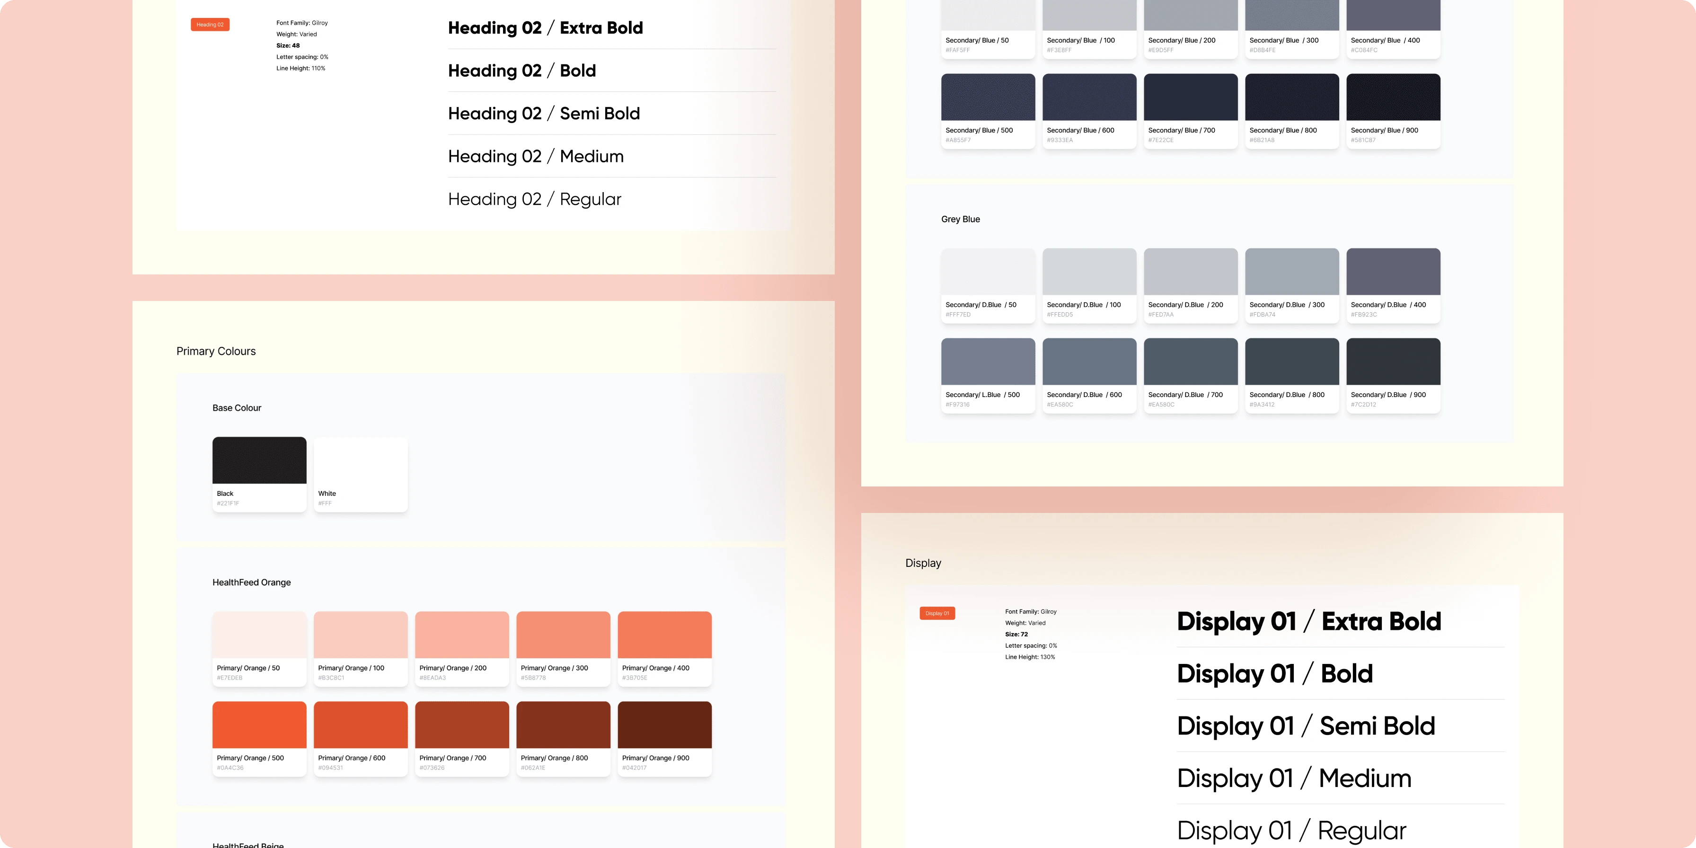Click the orange Display 01 tag label
1696x848 pixels.
tap(937, 613)
